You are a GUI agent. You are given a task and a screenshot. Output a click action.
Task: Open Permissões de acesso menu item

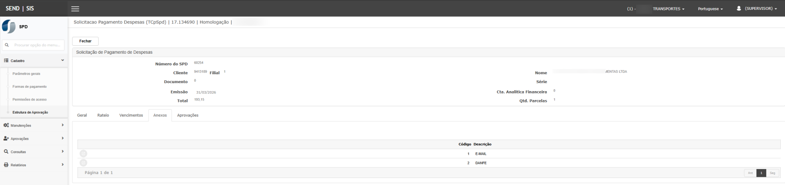(29, 100)
